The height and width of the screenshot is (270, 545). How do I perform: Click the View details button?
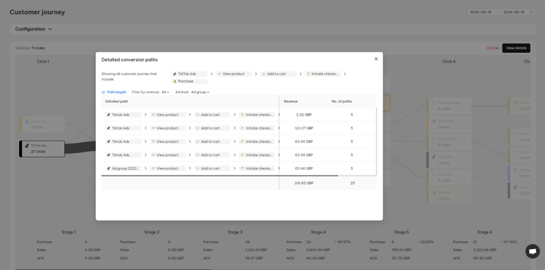[x=516, y=48]
